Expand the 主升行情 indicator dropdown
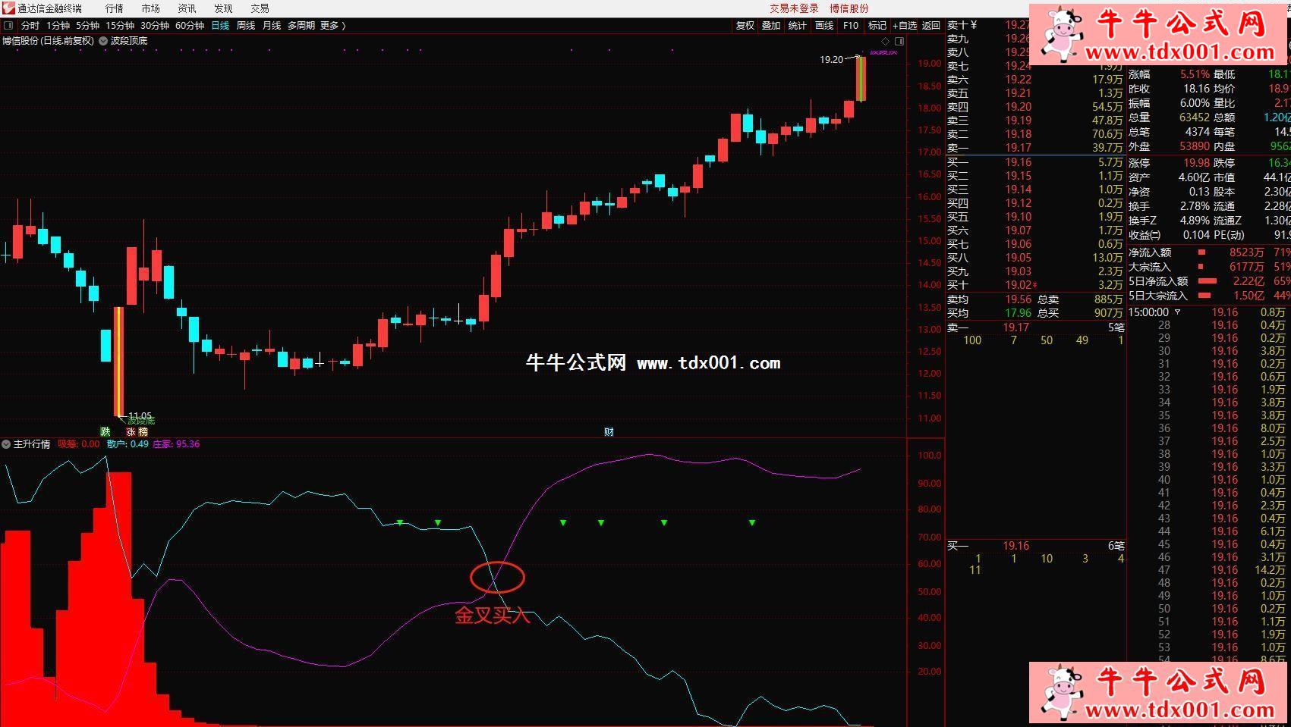This screenshot has height=727, width=1291. coord(6,444)
